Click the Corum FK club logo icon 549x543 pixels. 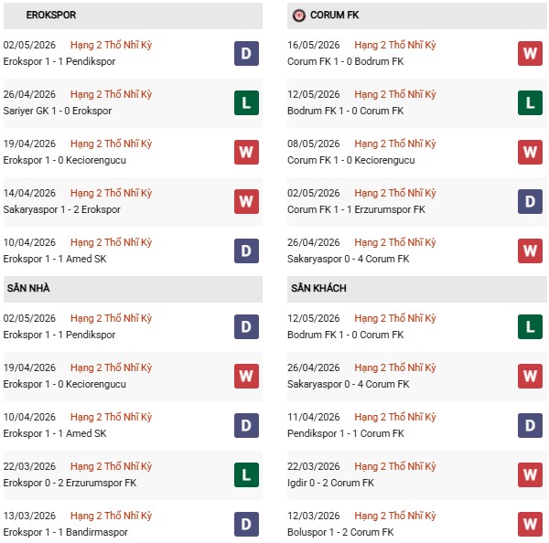[298, 16]
